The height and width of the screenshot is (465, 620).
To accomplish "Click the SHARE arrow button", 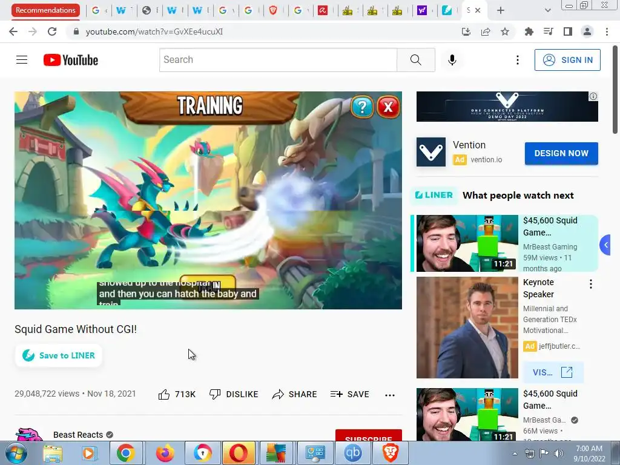I will click(295, 394).
